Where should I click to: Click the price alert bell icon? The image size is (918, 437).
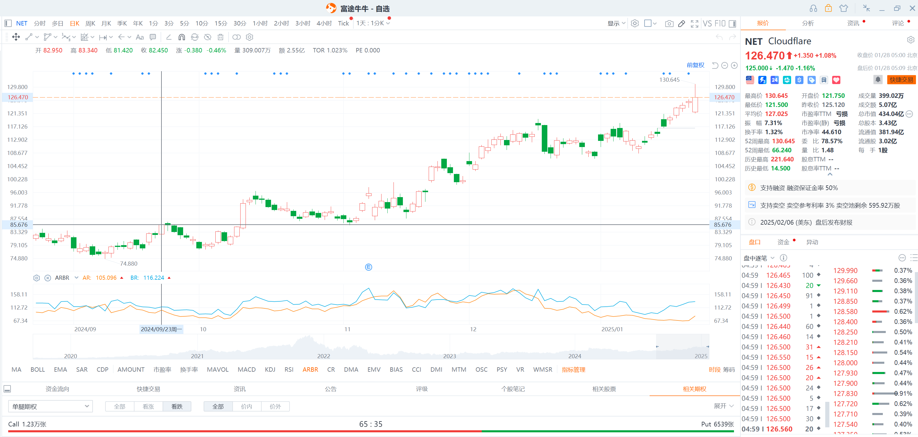coord(878,80)
